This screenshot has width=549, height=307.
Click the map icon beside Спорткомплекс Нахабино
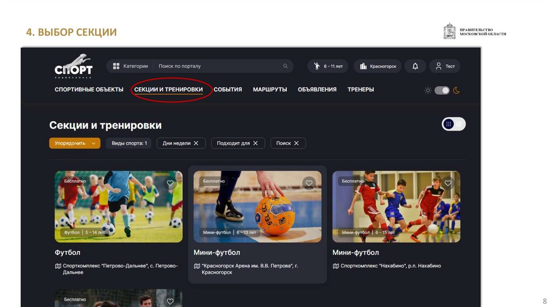tap(336, 266)
